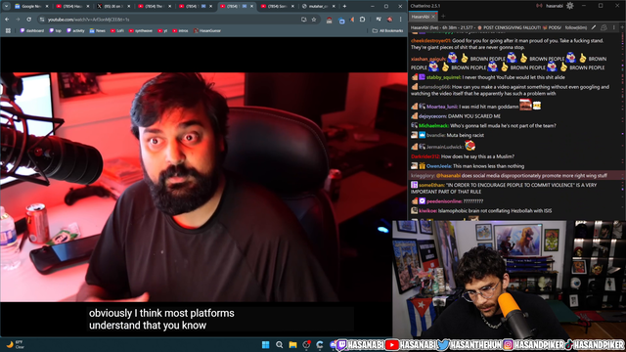This screenshot has height=352, width=626.
Task: Edit the chat mode with the pencil icon
Action: click(x=594, y=27)
